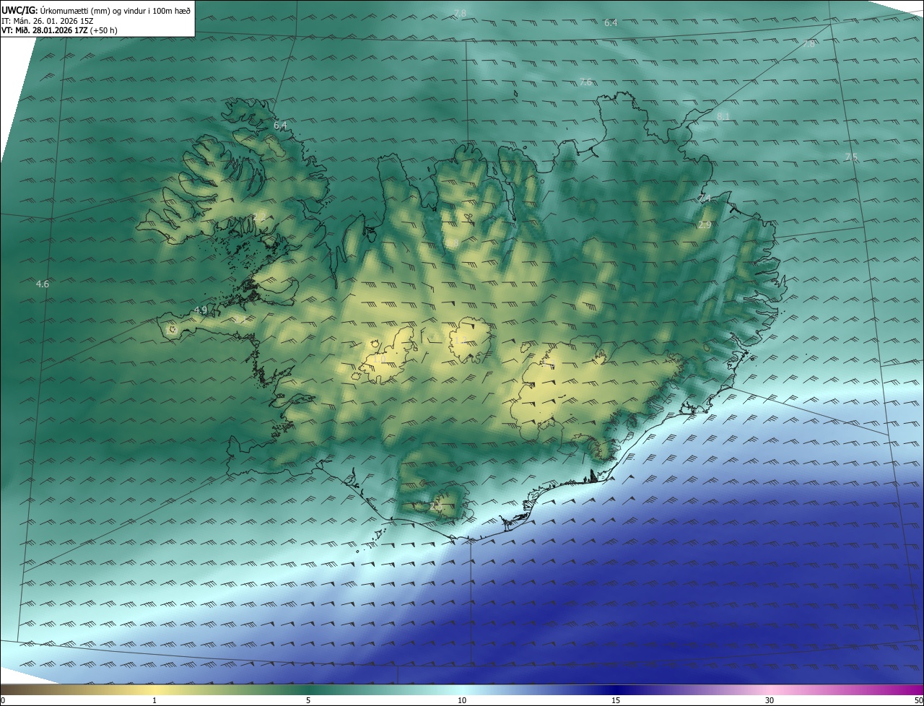
Task: Click the 4.9 value label at Snæfellsnes
Action: [x=201, y=310]
